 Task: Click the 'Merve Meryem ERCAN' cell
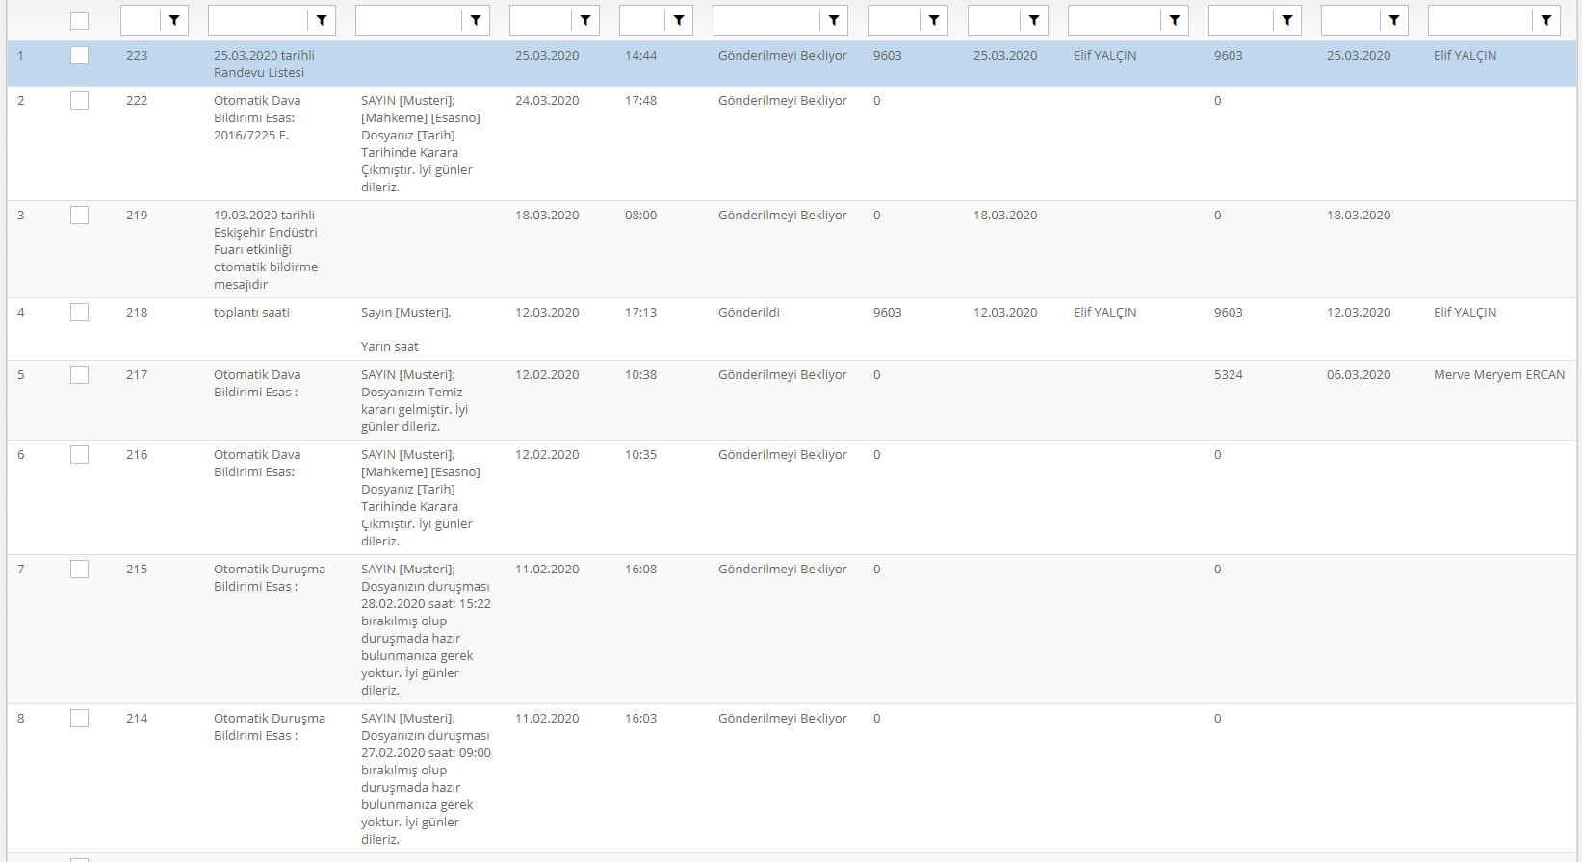[1498, 375]
